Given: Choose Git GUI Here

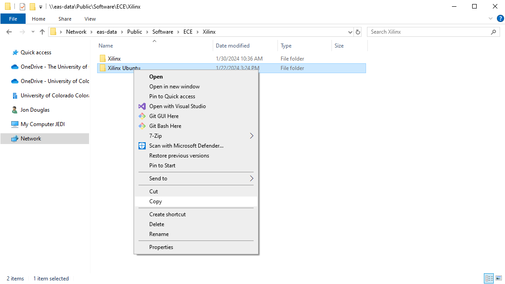Looking at the screenshot, I should click(x=196, y=116).
